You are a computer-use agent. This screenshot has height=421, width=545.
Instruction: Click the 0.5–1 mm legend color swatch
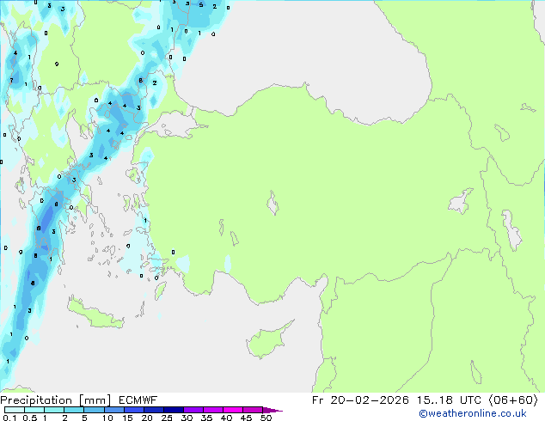click(x=34, y=410)
